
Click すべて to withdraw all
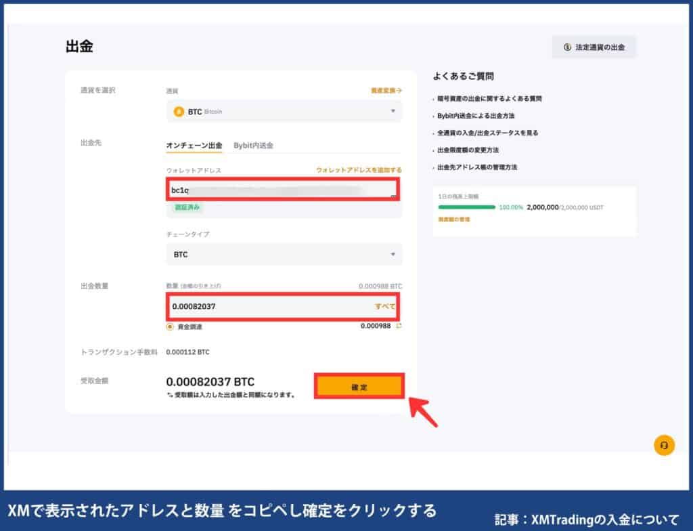[x=385, y=306]
